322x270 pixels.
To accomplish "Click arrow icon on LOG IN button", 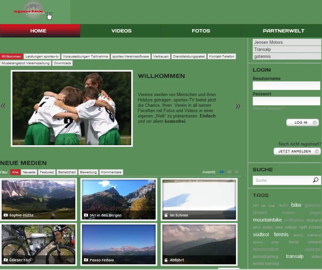I will click(314, 122).
